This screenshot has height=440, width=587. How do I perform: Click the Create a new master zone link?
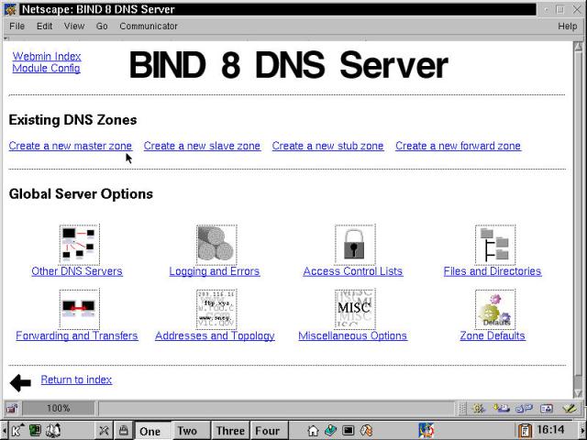tap(71, 146)
